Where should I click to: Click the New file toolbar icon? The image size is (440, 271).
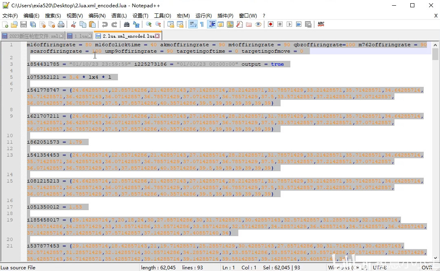(x=5, y=24)
